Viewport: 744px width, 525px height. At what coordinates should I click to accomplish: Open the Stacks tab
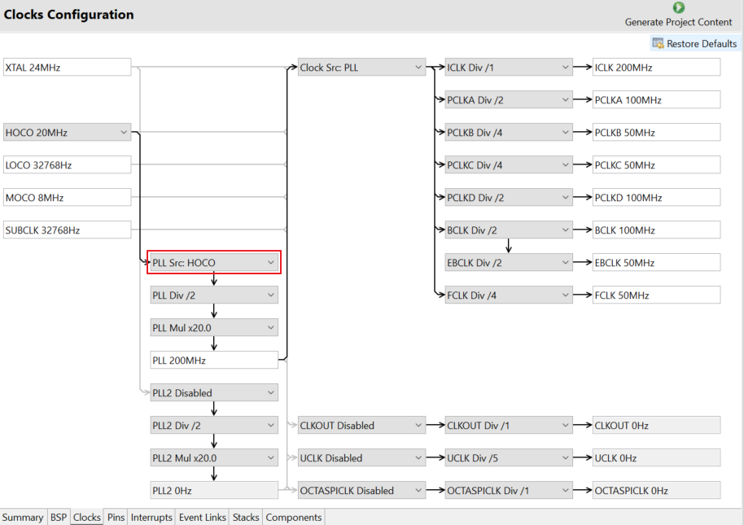point(245,517)
